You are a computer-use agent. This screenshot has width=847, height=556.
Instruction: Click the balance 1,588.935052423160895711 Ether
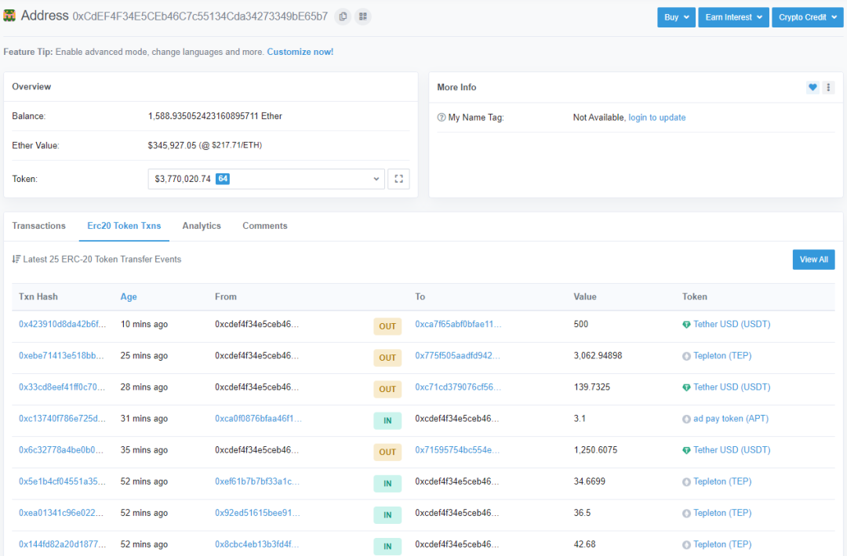pos(215,116)
